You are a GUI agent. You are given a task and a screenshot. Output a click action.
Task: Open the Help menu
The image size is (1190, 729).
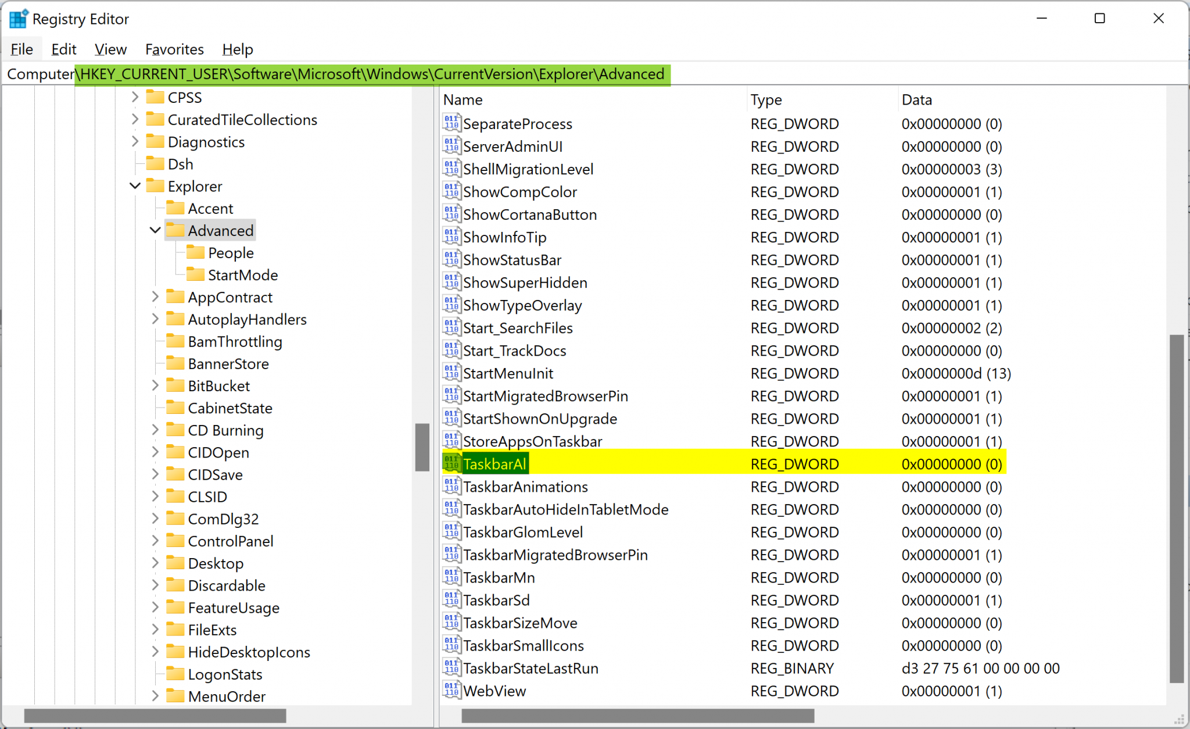[238, 49]
